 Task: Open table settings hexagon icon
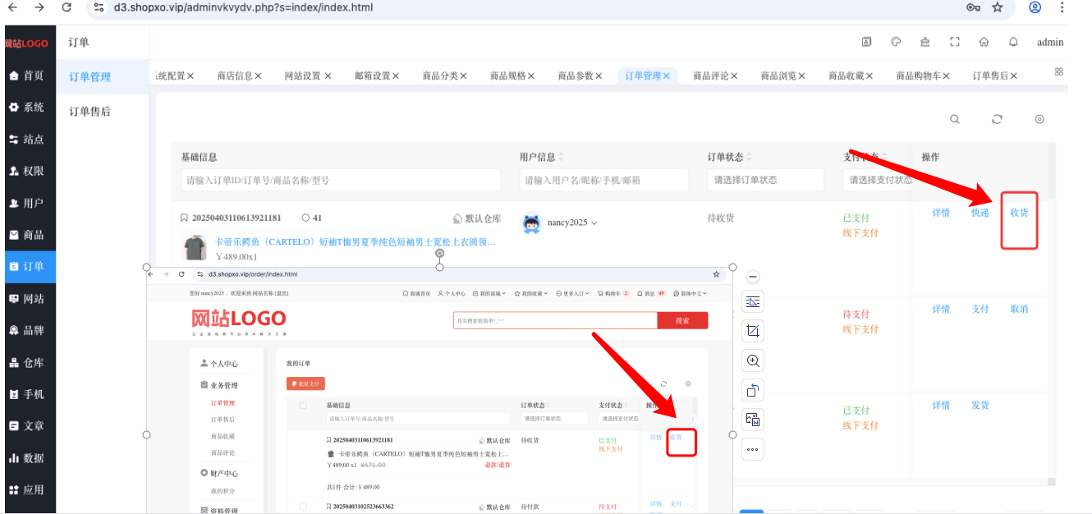pyautogui.click(x=1039, y=119)
